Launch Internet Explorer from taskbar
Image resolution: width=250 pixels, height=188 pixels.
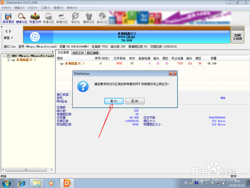22,183
